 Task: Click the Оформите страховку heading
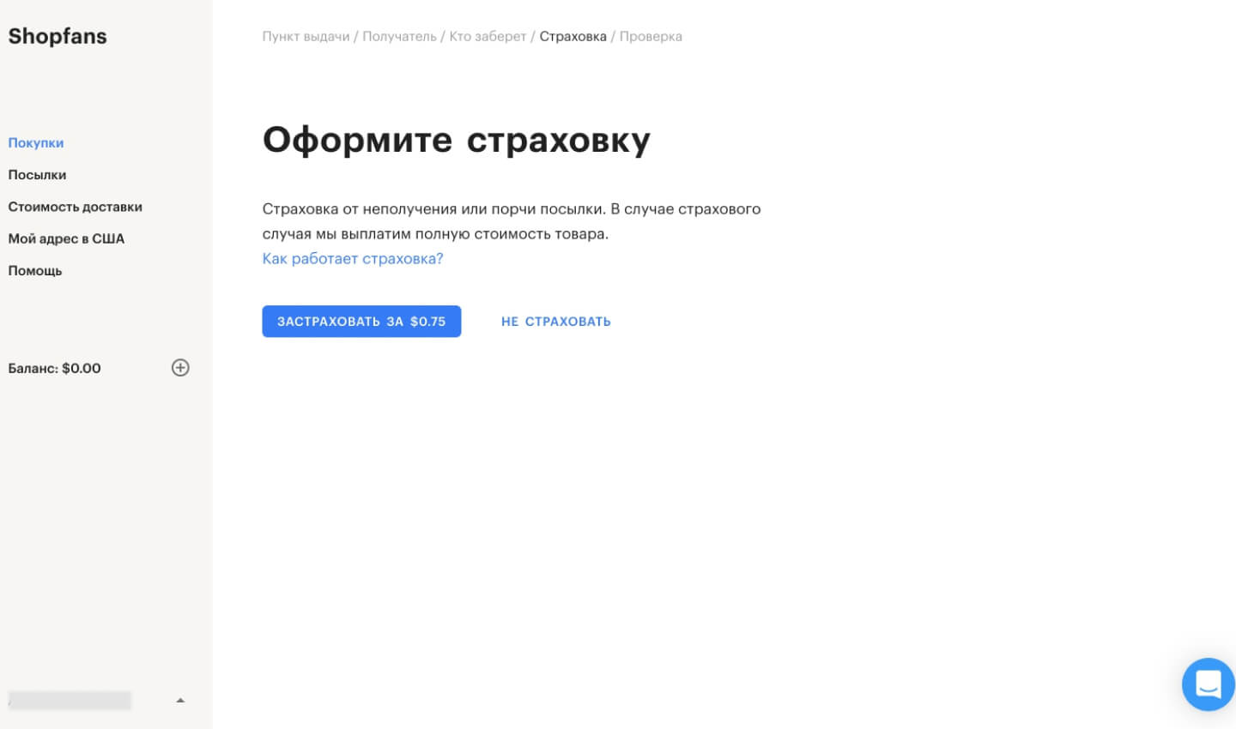pyautogui.click(x=456, y=140)
